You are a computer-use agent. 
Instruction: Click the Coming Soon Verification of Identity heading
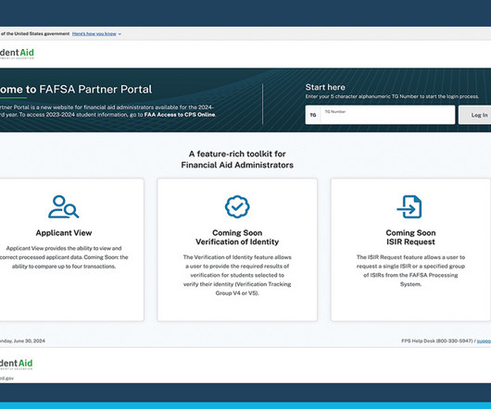click(x=237, y=237)
